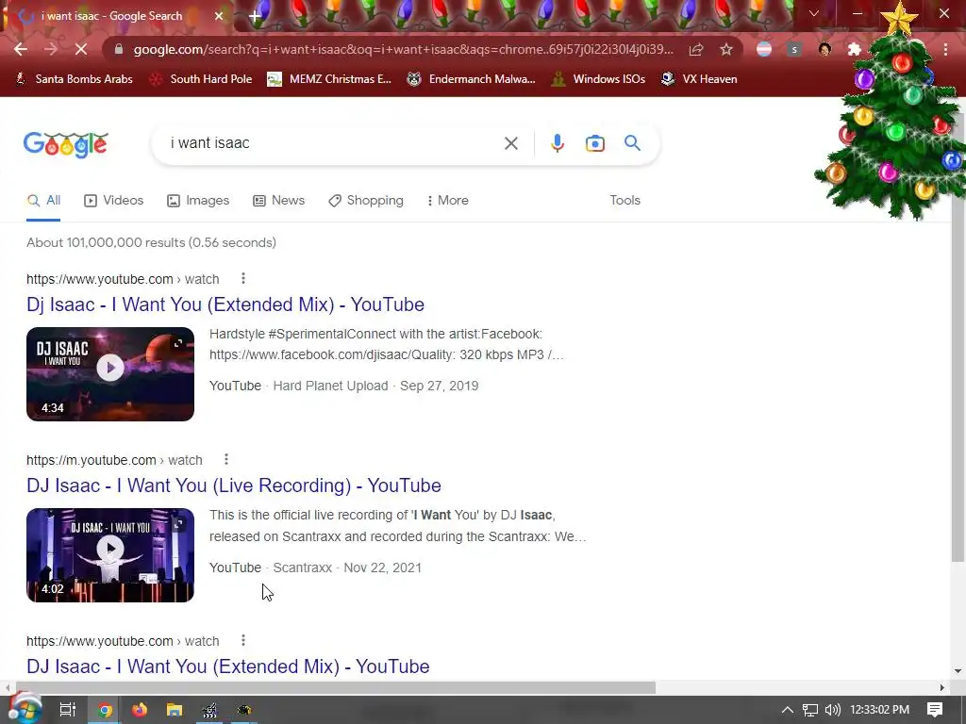Viewport: 966px width, 724px height.
Task: Switch to Shopping results tab
Action: [x=366, y=201]
